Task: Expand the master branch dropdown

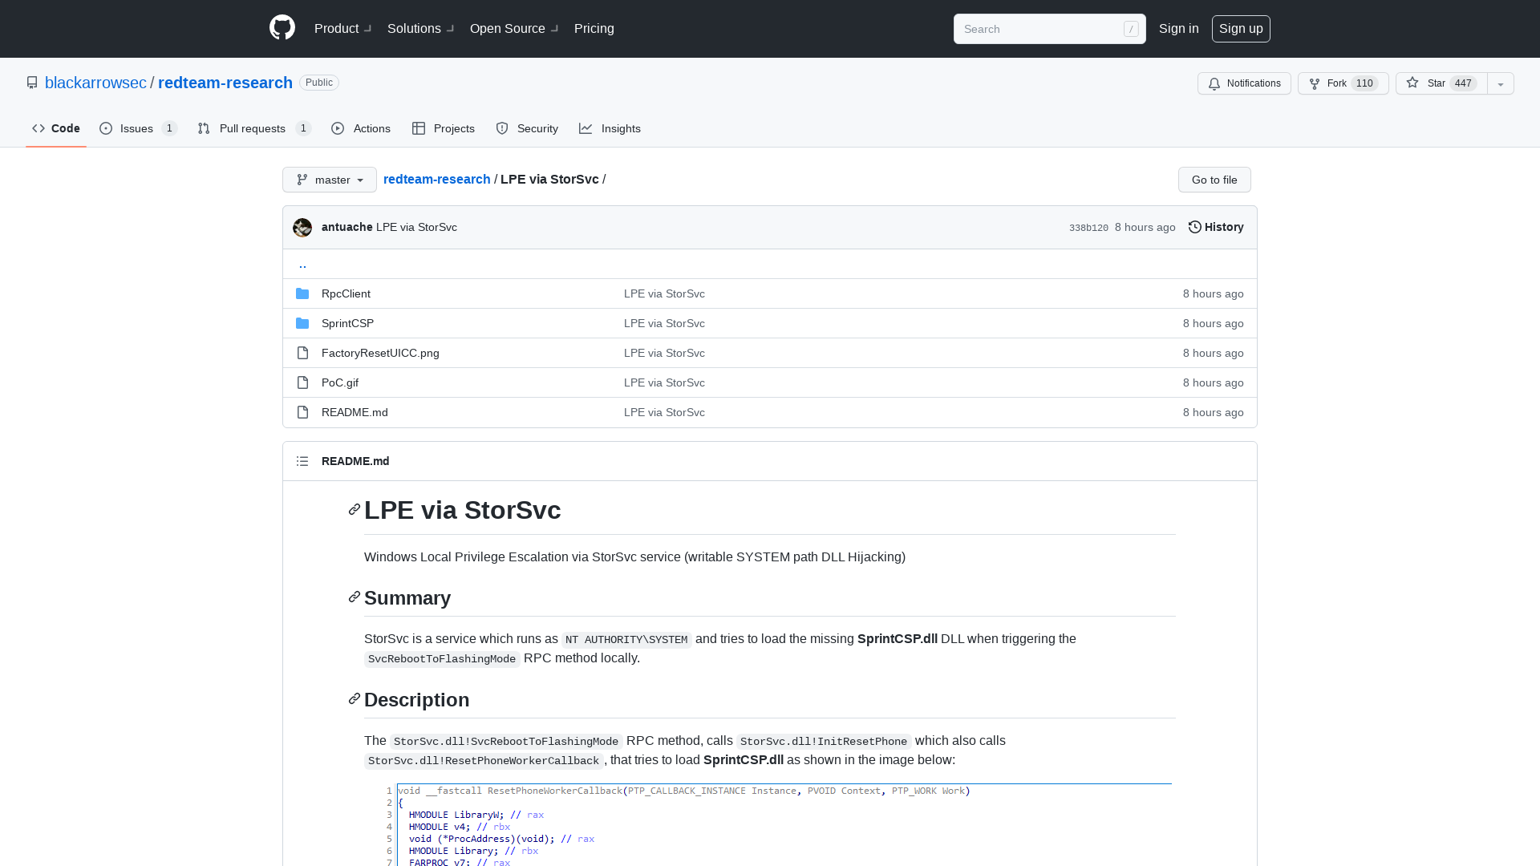Action: 329,179
